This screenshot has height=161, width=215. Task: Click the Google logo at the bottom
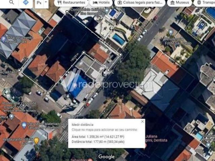click(x=106, y=157)
